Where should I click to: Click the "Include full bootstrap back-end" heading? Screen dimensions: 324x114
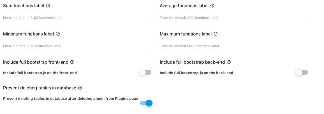tap(192, 62)
